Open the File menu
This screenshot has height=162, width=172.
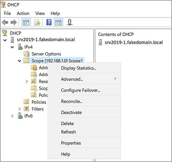click(x=7, y=13)
